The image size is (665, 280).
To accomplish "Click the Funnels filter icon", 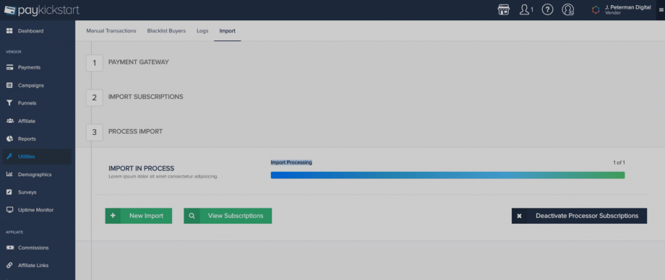I will click(x=9, y=103).
